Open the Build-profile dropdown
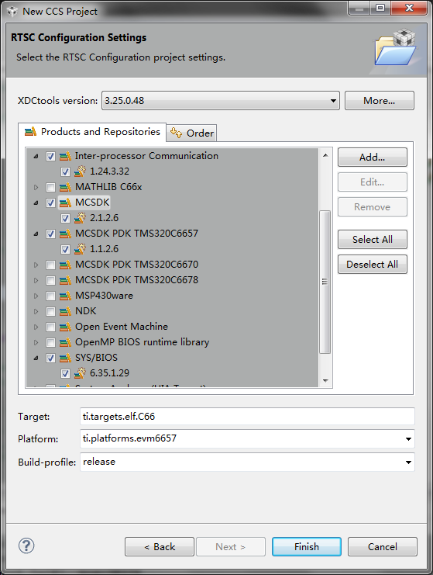This screenshot has height=575, width=433. pyautogui.click(x=247, y=462)
